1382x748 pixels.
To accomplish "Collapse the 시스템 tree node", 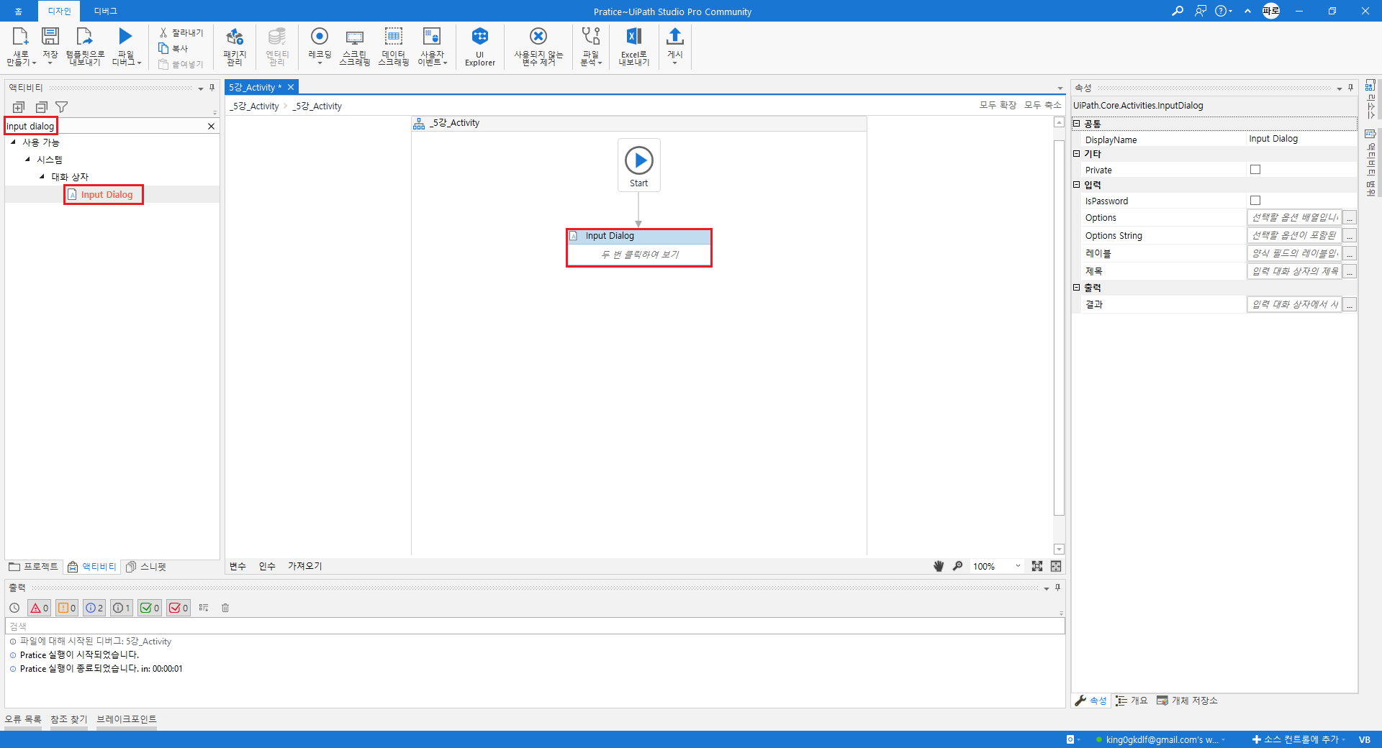I will point(27,159).
